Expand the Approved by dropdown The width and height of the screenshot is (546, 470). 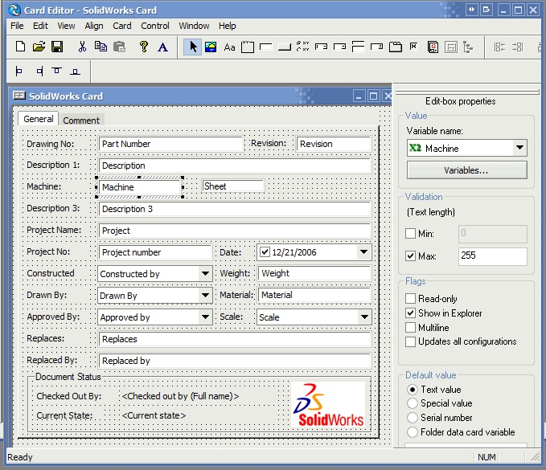[x=205, y=317]
